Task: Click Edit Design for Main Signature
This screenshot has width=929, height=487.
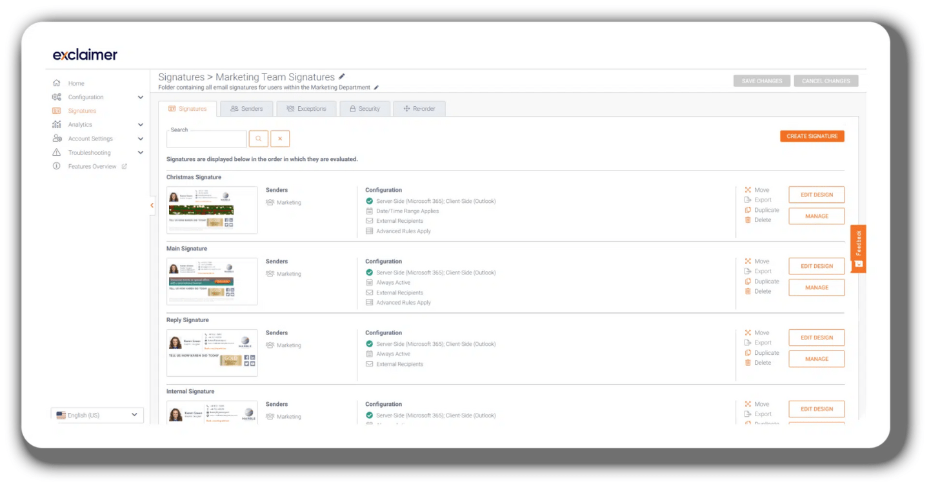Action: 816,266
